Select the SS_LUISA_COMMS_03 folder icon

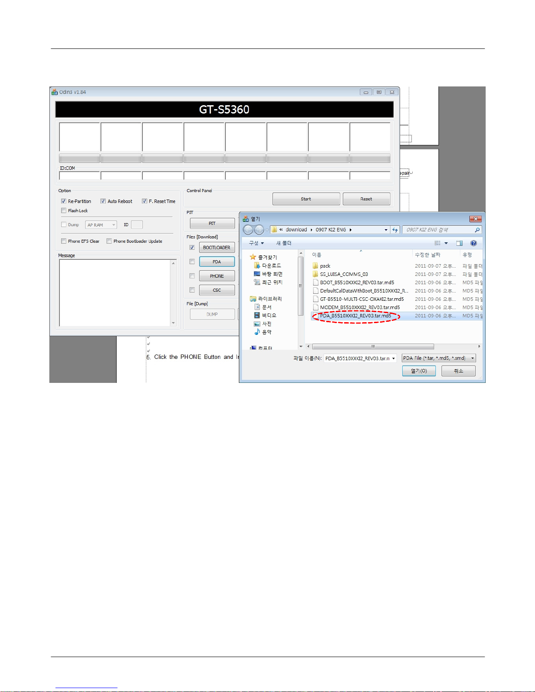[x=315, y=274]
